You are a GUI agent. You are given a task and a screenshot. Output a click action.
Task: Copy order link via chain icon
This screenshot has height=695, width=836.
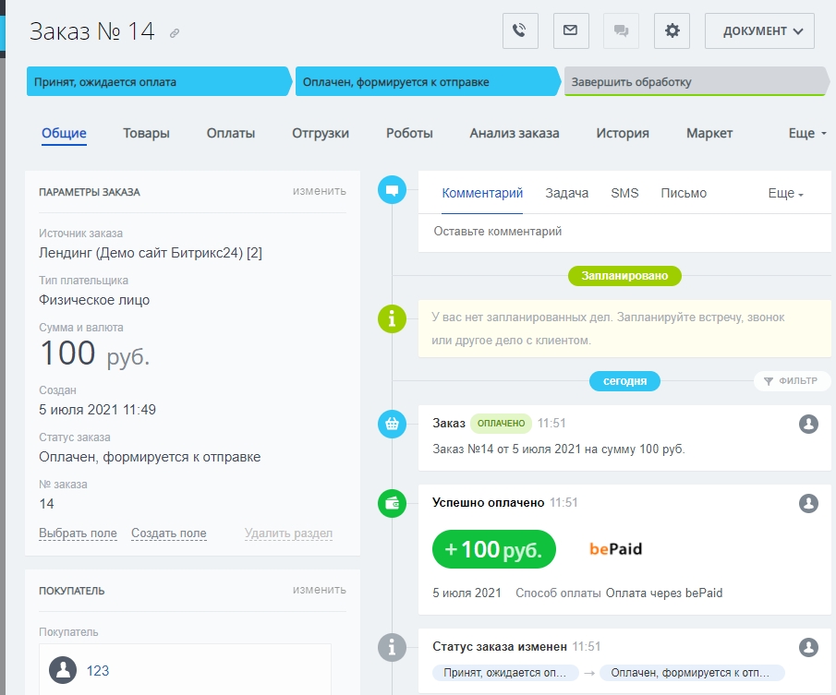pos(175,33)
